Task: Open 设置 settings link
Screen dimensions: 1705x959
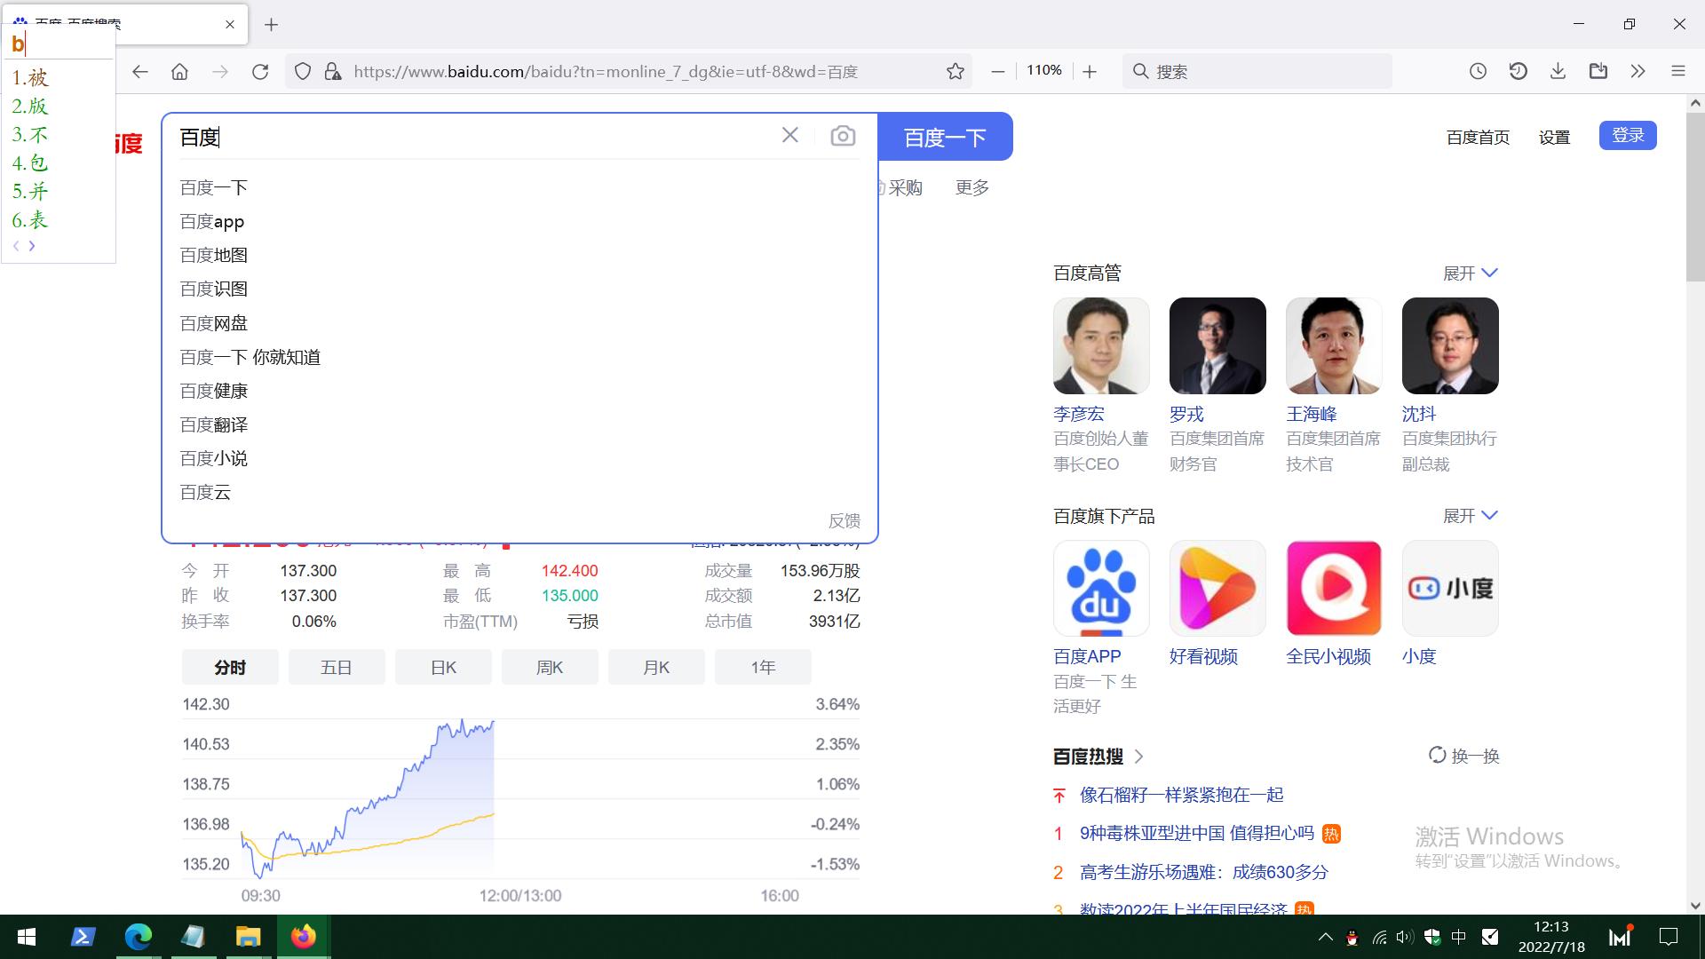Action: coord(1554,138)
